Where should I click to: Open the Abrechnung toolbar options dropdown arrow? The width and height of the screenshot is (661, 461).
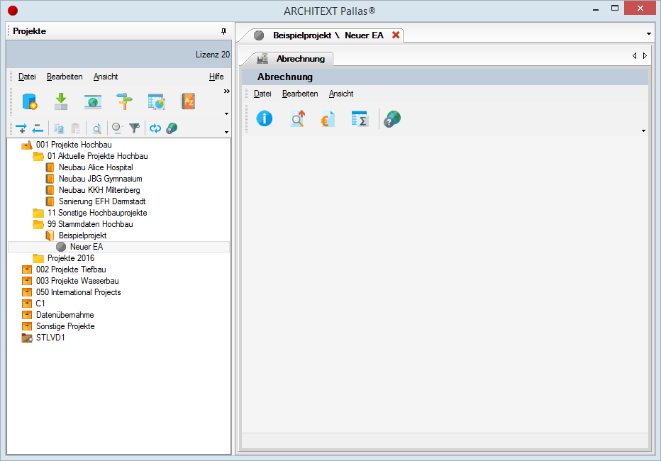644,130
